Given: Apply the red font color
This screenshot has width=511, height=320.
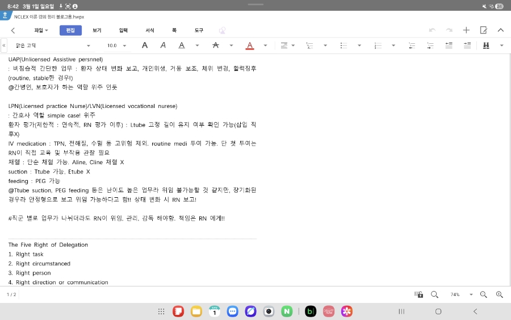Looking at the screenshot, I should [x=249, y=45].
